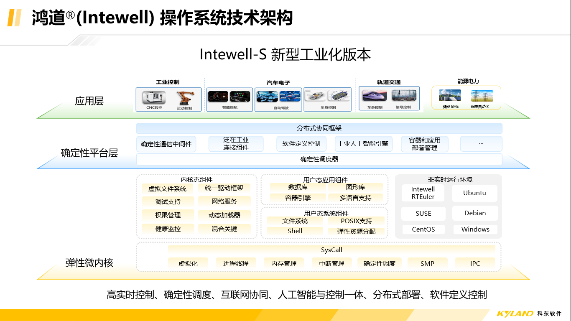Select the Intewell RTEuler box
The width and height of the screenshot is (571, 321).
423,193
